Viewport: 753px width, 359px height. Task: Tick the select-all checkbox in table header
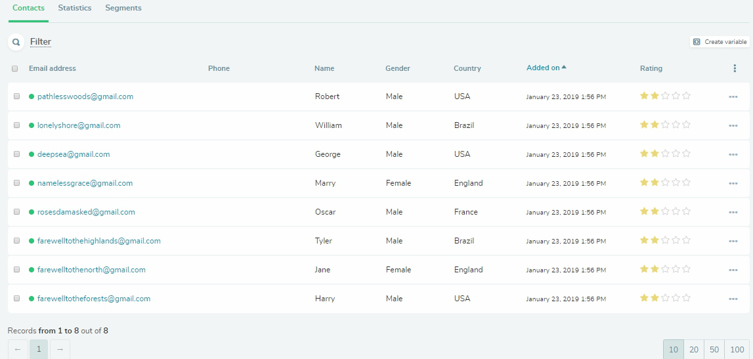15,68
